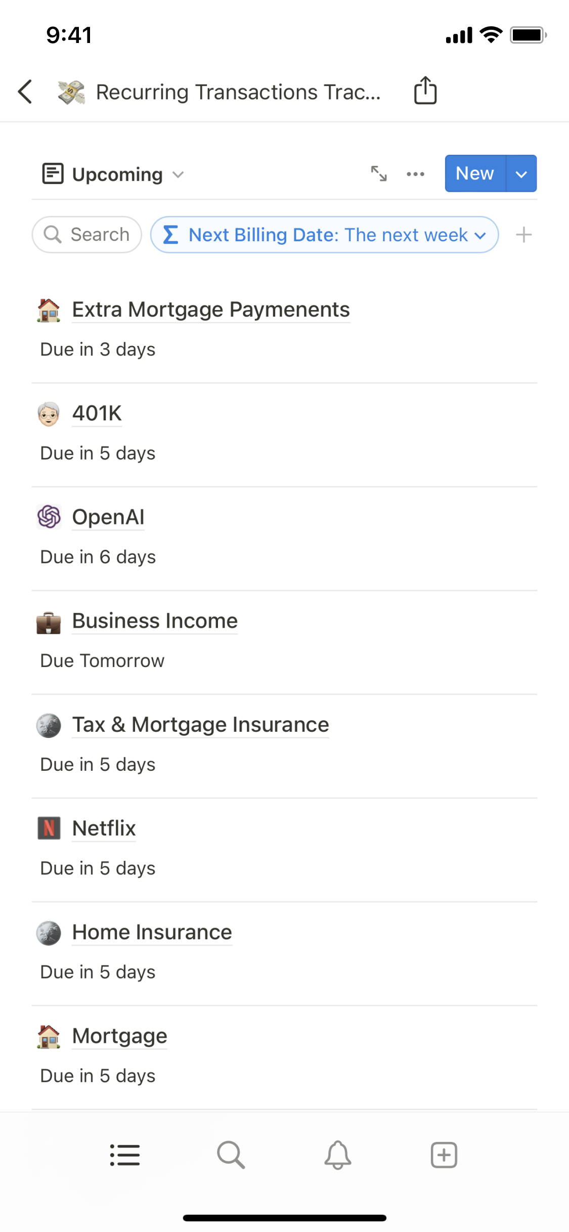Open sidebar list icon in bottom bar
Viewport: 569px width, 1232px height.
click(x=125, y=1155)
